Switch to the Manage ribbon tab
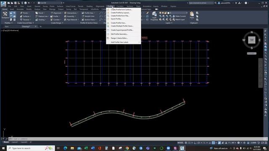The image size is (269, 151). (x=52, y=9)
